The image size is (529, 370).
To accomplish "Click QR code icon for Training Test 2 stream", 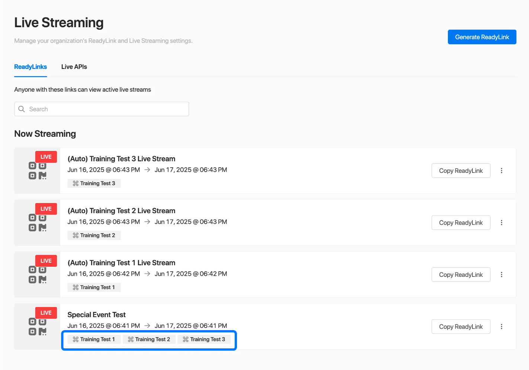I will (38, 223).
